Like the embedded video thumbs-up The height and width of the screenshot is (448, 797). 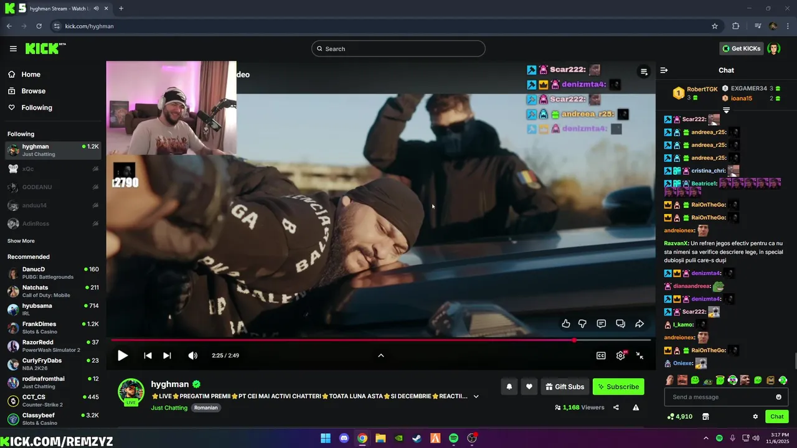coord(566,324)
